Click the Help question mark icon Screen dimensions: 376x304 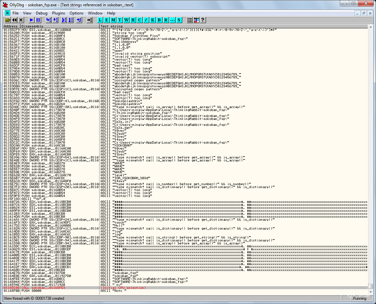click(203, 20)
